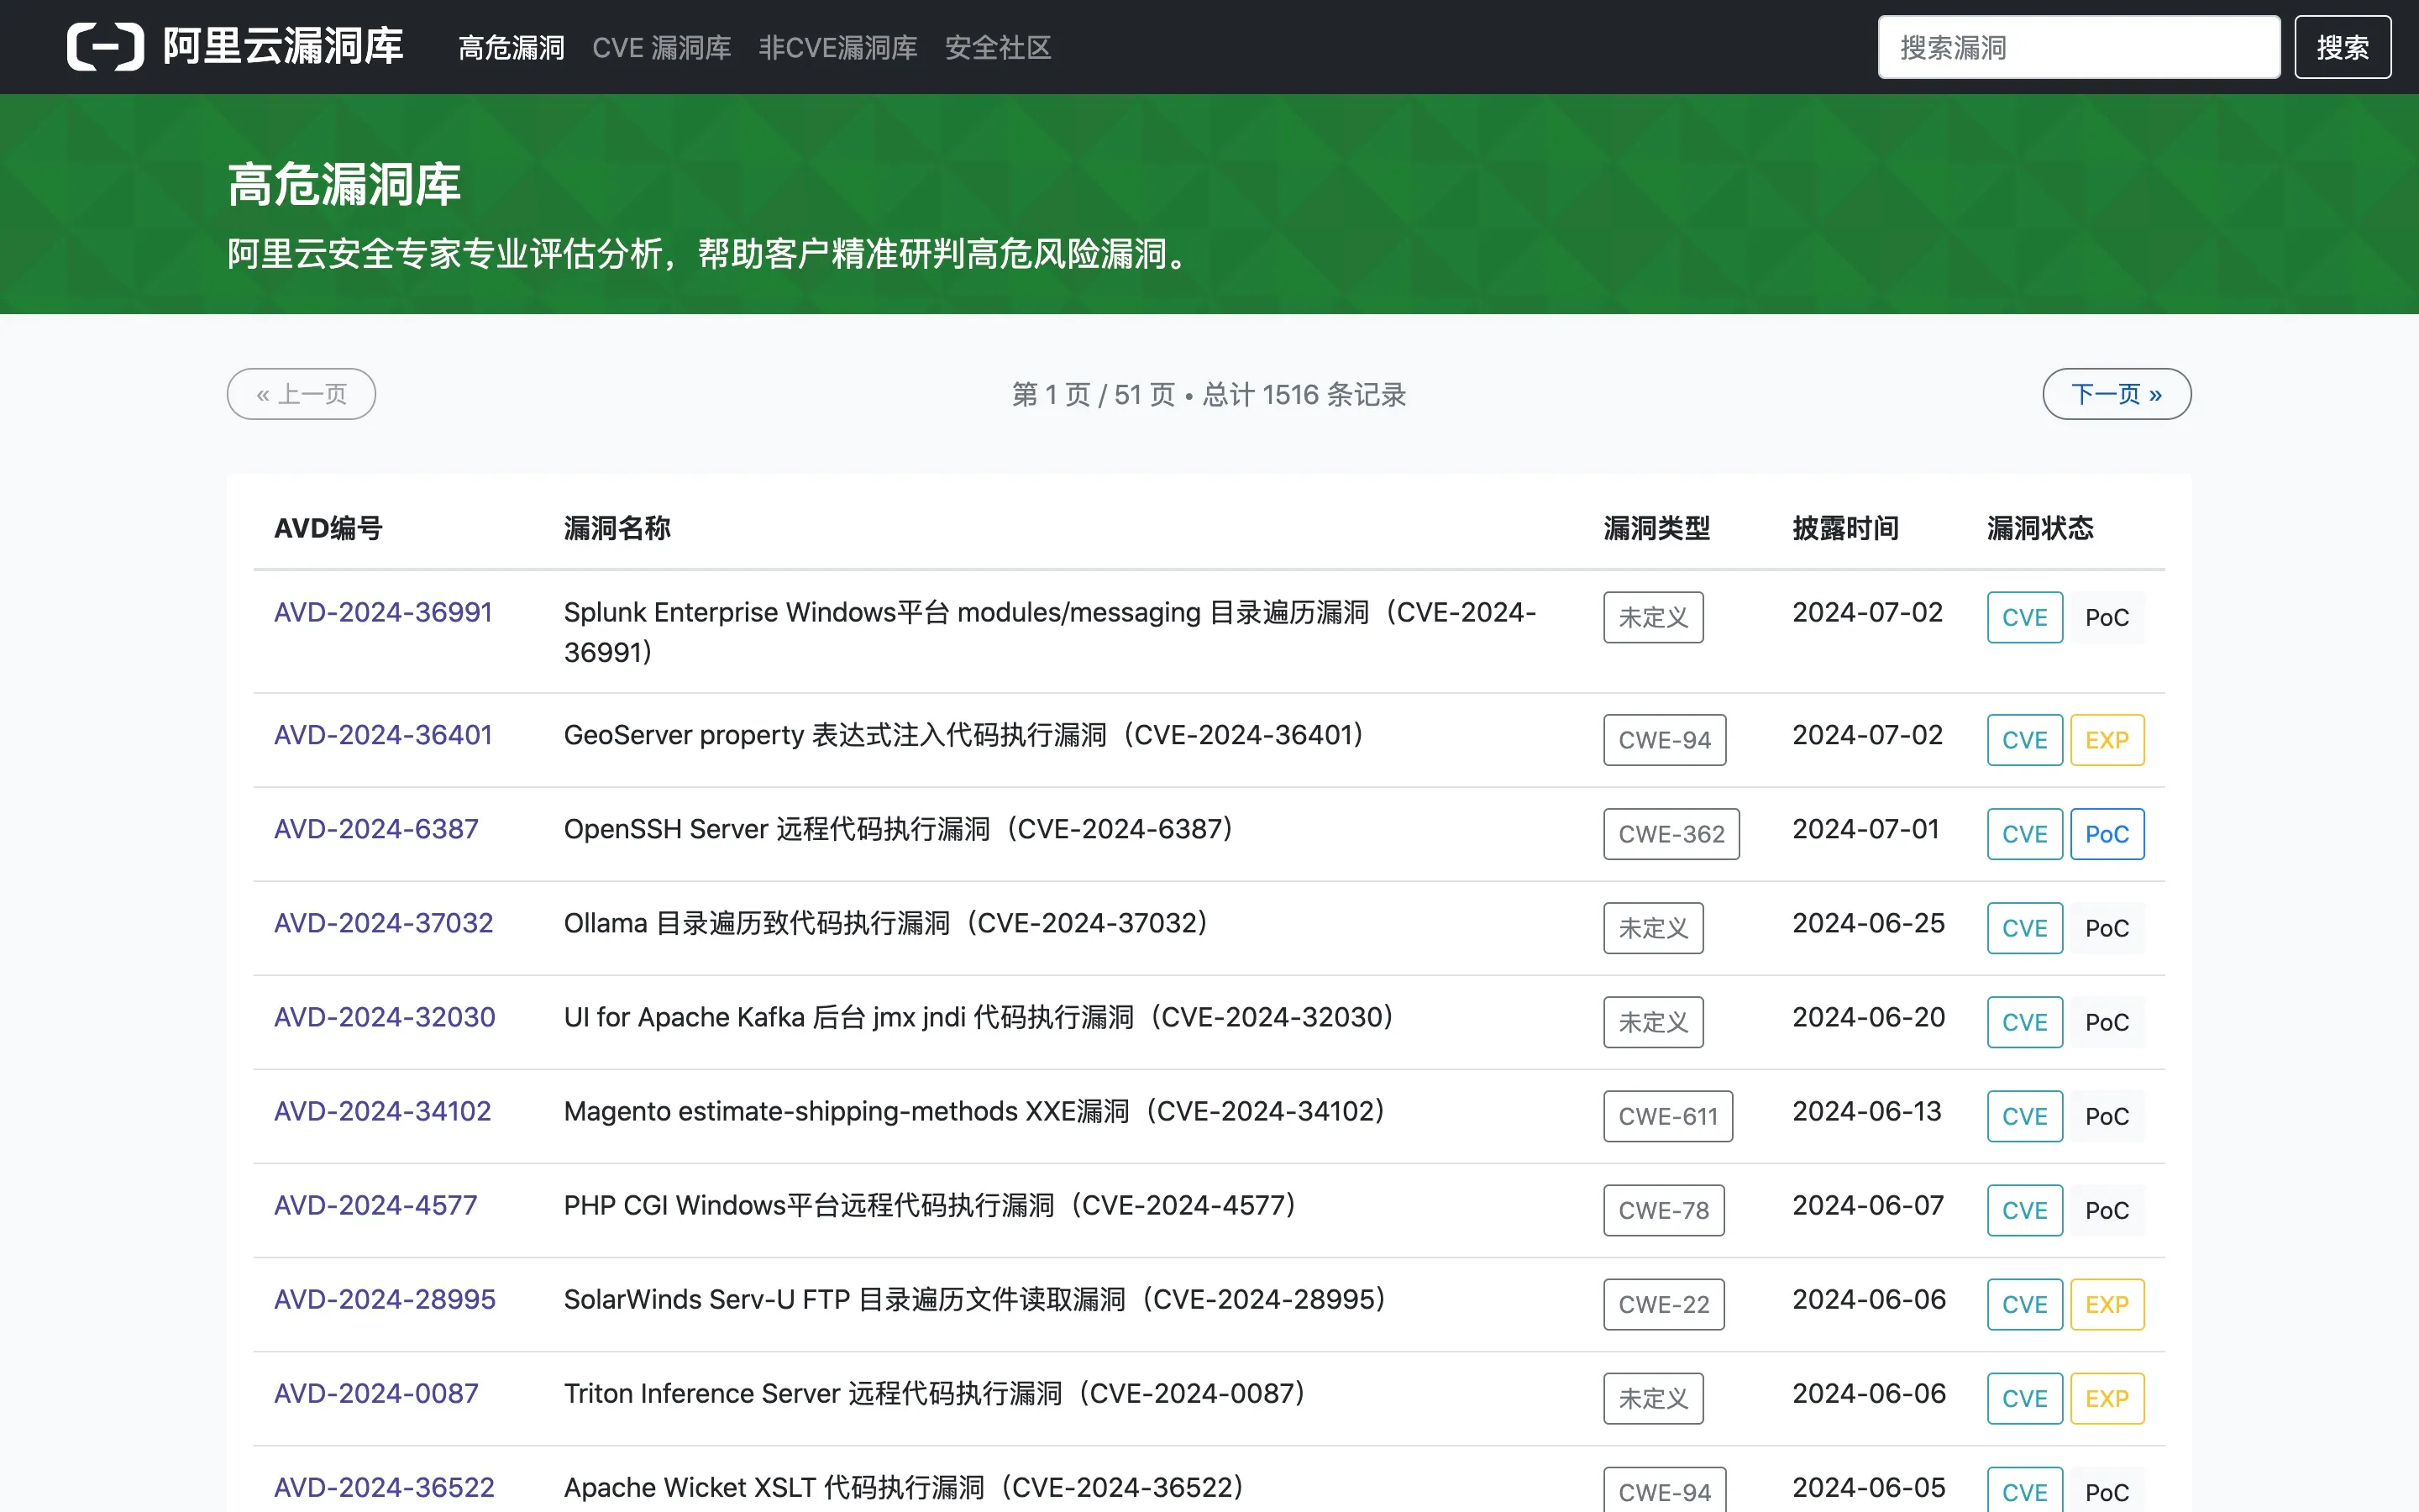Click the CWE-611 tag in Magento row
Viewport: 2419px width, 1512px height.
[x=1668, y=1116]
